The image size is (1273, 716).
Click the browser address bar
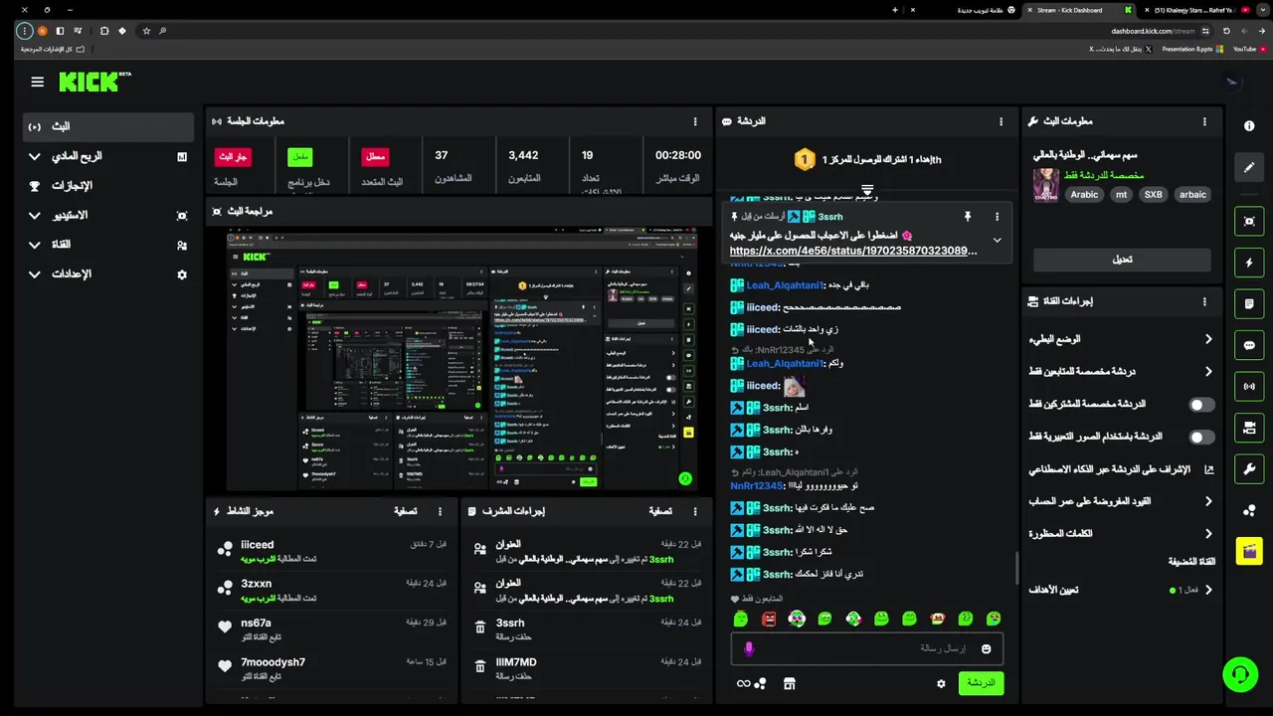(x=696, y=31)
